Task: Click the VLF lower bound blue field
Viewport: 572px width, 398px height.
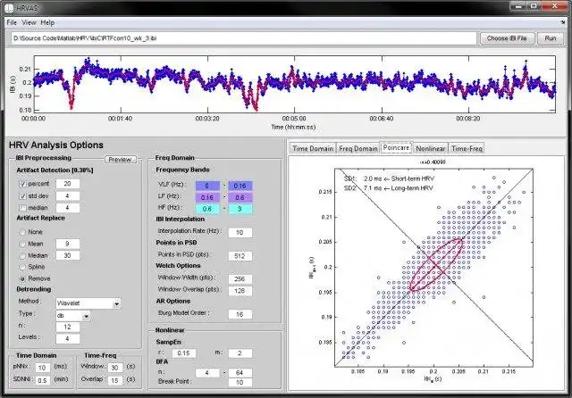Action: [207, 186]
